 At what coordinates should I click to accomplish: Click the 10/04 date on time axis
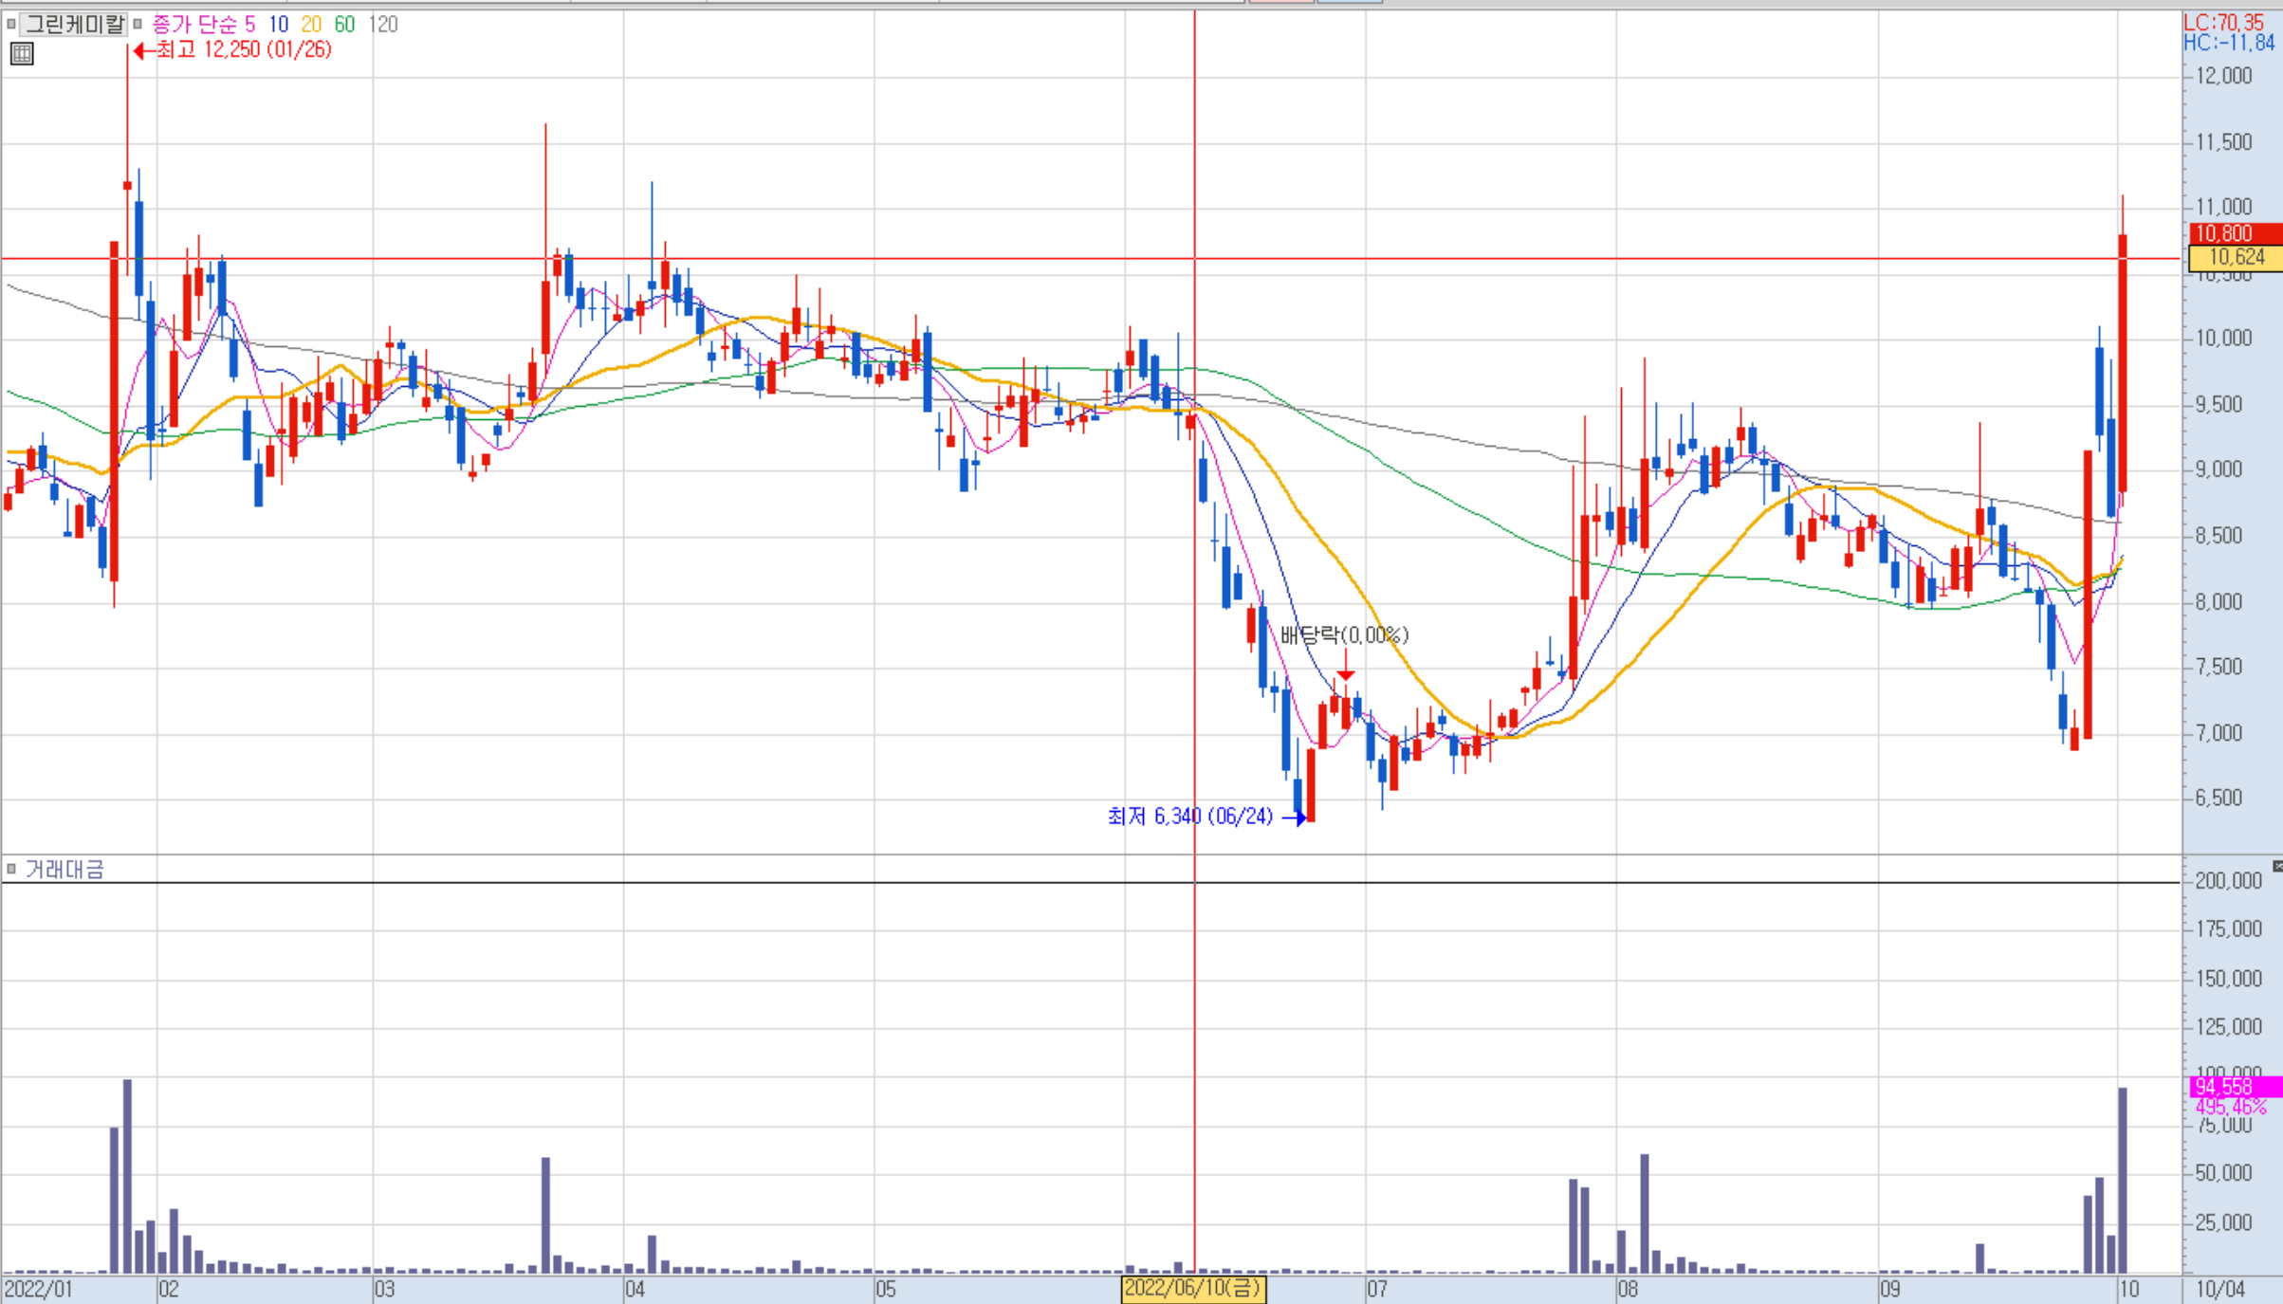pyautogui.click(x=2220, y=1290)
